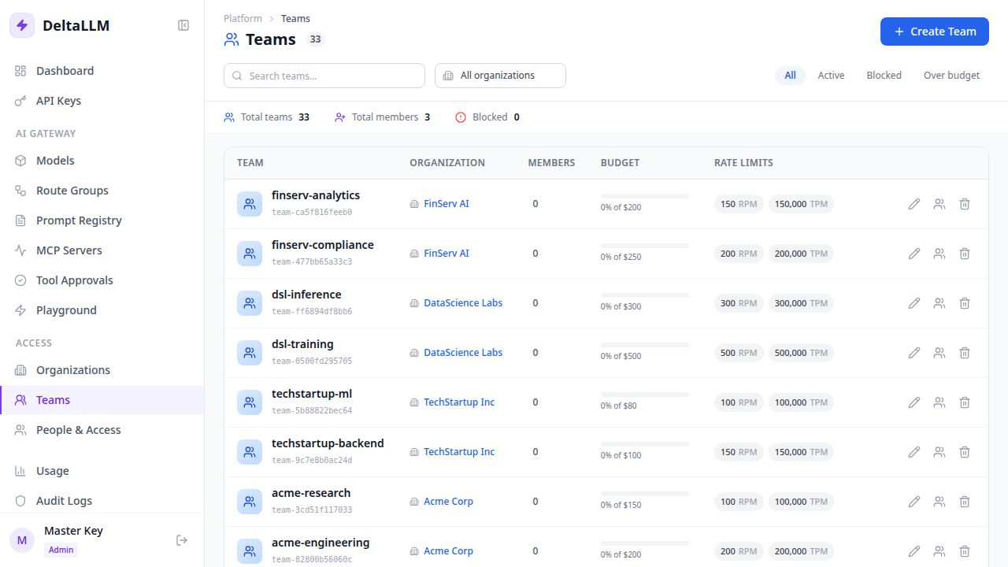Click the dsl-training budget progress bar
Image resolution: width=1008 pixels, height=567 pixels.
645,345
